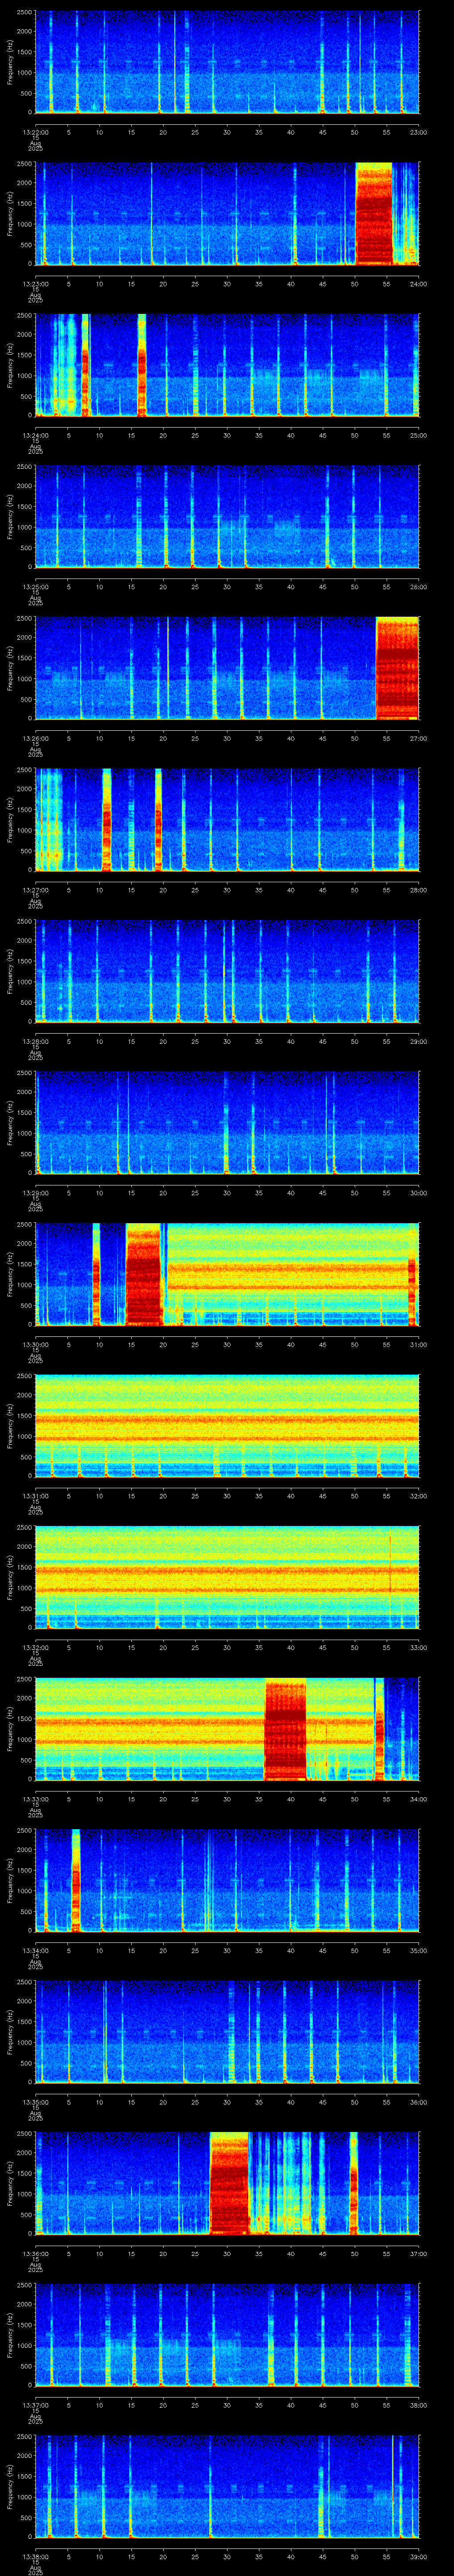Click the 13:32:00 start time label
This screenshot has height=2576, width=454.
pyautogui.click(x=35, y=1647)
